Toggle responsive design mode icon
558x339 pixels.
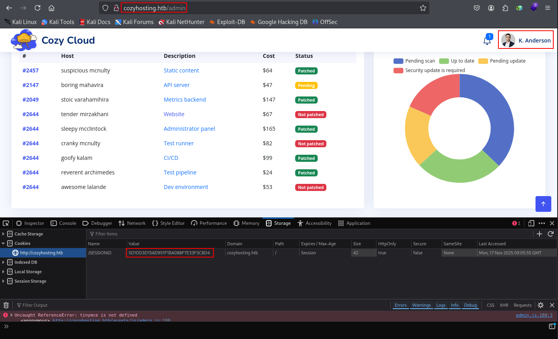(531, 223)
